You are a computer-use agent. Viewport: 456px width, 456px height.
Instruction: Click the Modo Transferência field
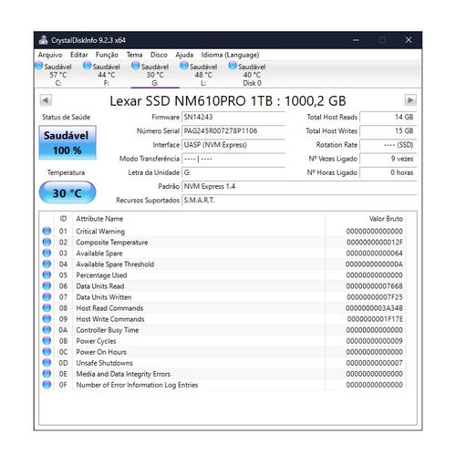pos(233,159)
